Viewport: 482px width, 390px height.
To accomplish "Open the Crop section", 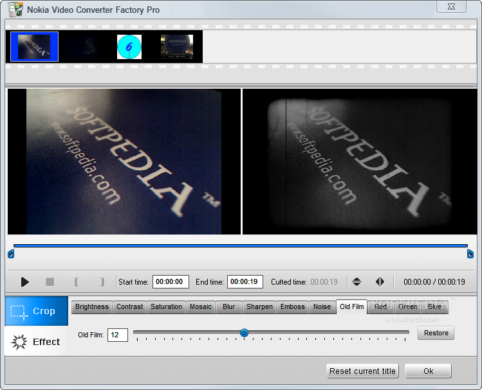I will [x=36, y=311].
